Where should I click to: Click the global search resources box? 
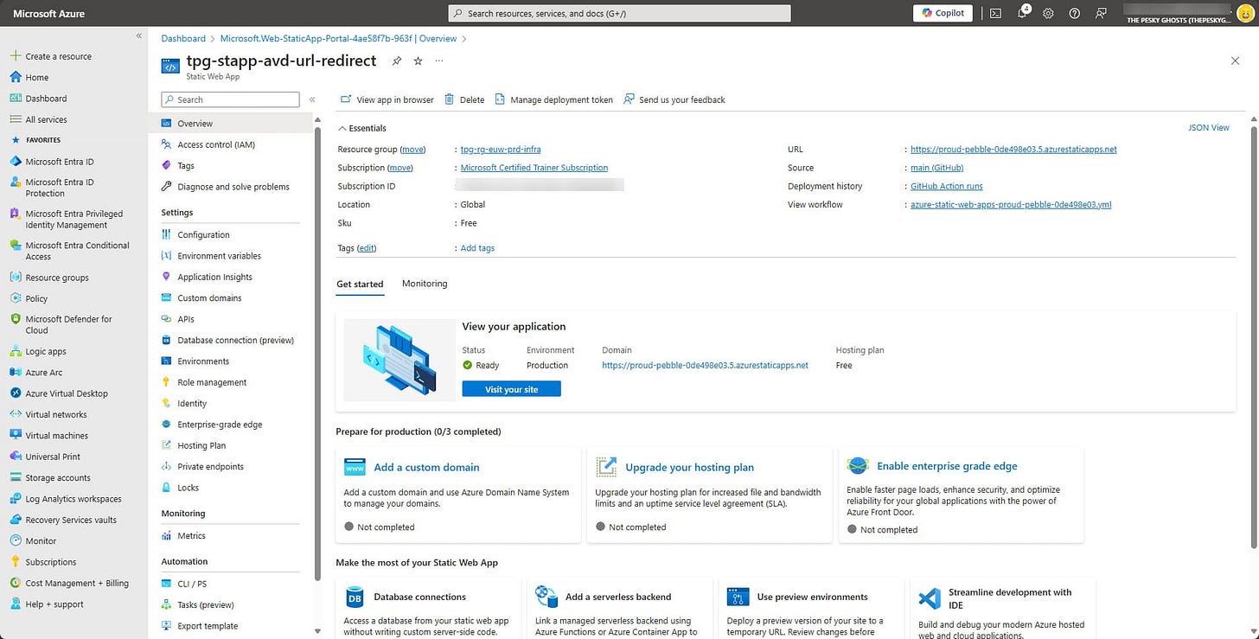[620, 13]
